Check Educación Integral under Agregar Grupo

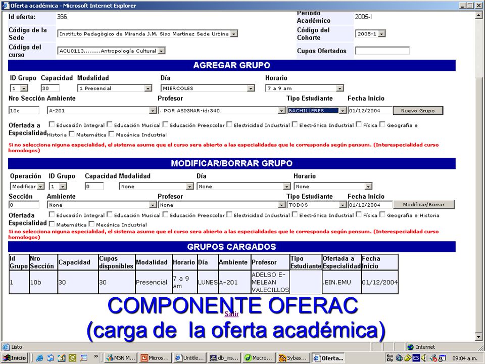tap(52, 124)
